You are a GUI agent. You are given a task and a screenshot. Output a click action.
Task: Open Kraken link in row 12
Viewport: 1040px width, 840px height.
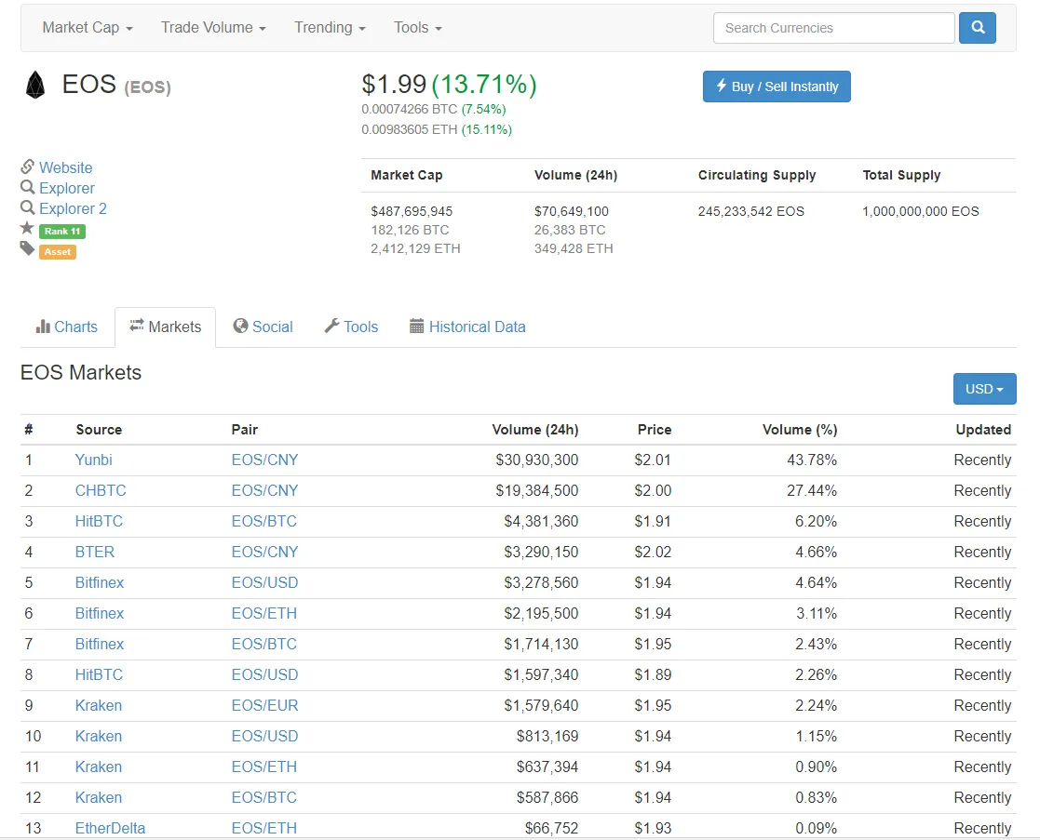click(x=98, y=797)
